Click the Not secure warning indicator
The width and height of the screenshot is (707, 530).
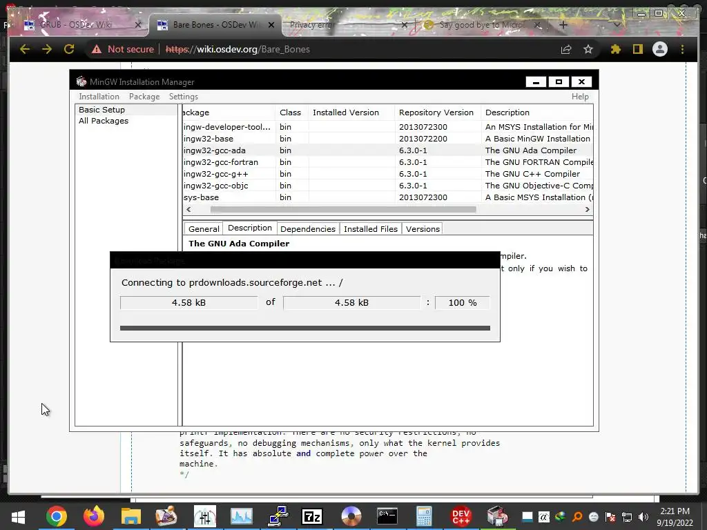[123, 49]
